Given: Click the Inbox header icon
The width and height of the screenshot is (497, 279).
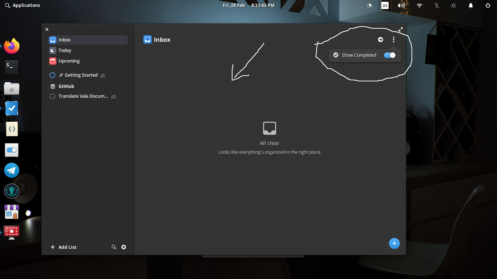Looking at the screenshot, I should coord(147,40).
